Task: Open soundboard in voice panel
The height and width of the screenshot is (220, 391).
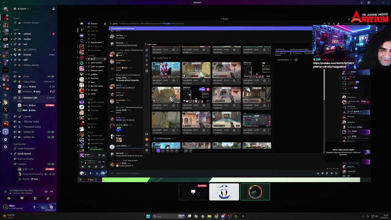Action: (48, 198)
